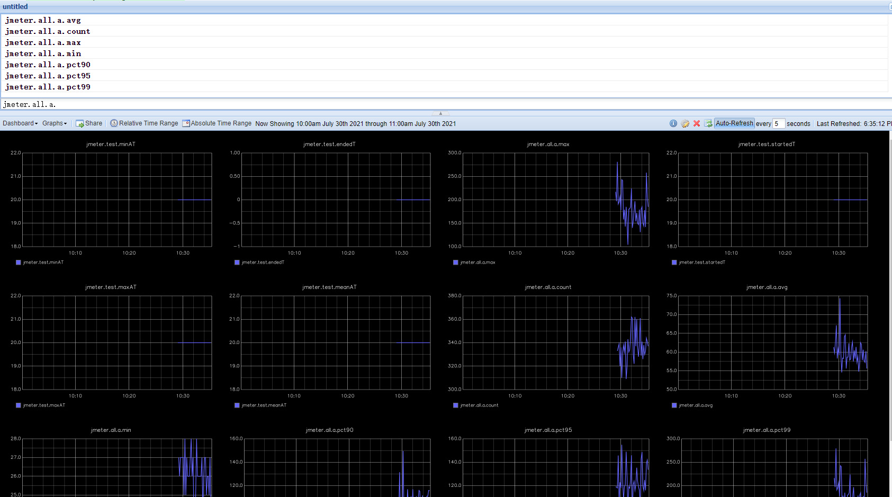This screenshot has width=892, height=497.
Task: Click the blue info (help) icon
Action: pos(673,123)
